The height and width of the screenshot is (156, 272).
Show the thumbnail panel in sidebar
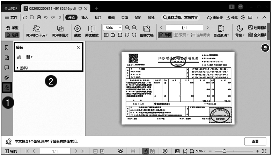7,57
